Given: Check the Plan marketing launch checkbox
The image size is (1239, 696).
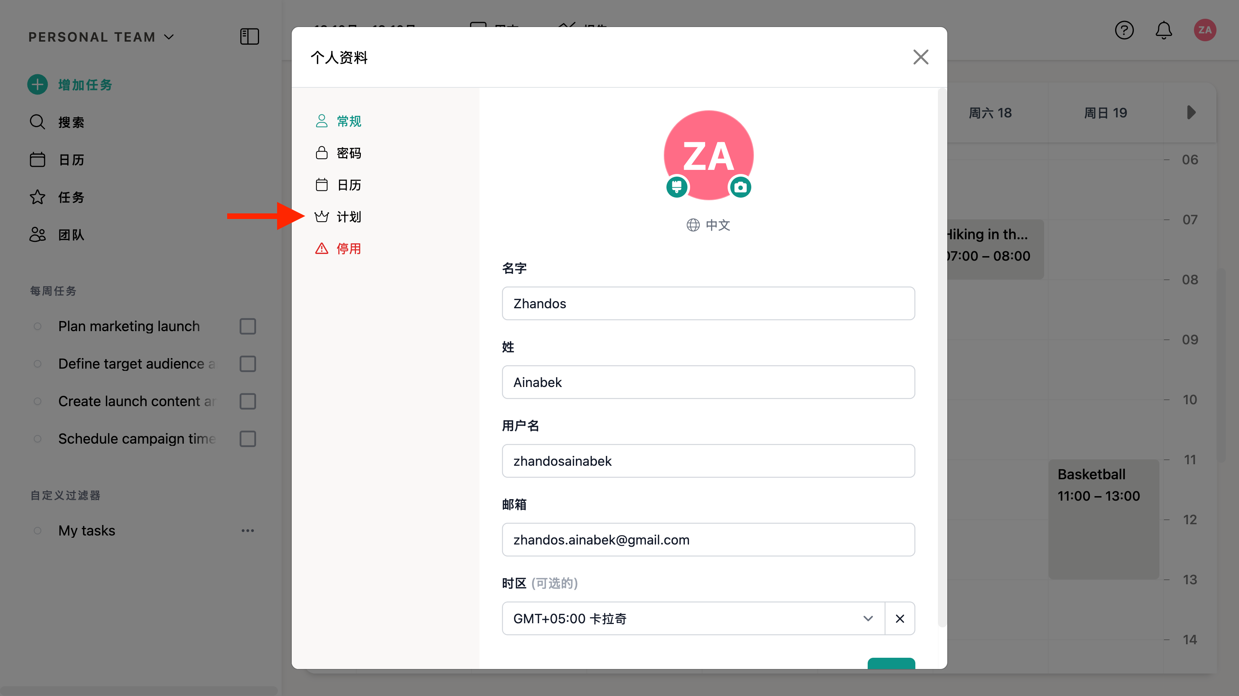Looking at the screenshot, I should [x=248, y=326].
